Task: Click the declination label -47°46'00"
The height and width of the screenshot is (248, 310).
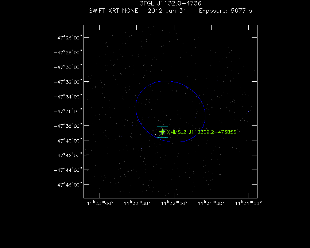Action: [68, 185]
